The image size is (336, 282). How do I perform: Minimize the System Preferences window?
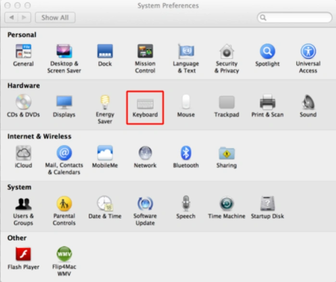tap(18, 5)
